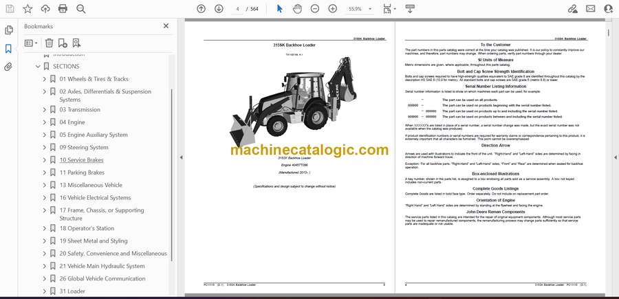Open the Attachments paperclip panel
619x299 pixels.
(x=9, y=67)
